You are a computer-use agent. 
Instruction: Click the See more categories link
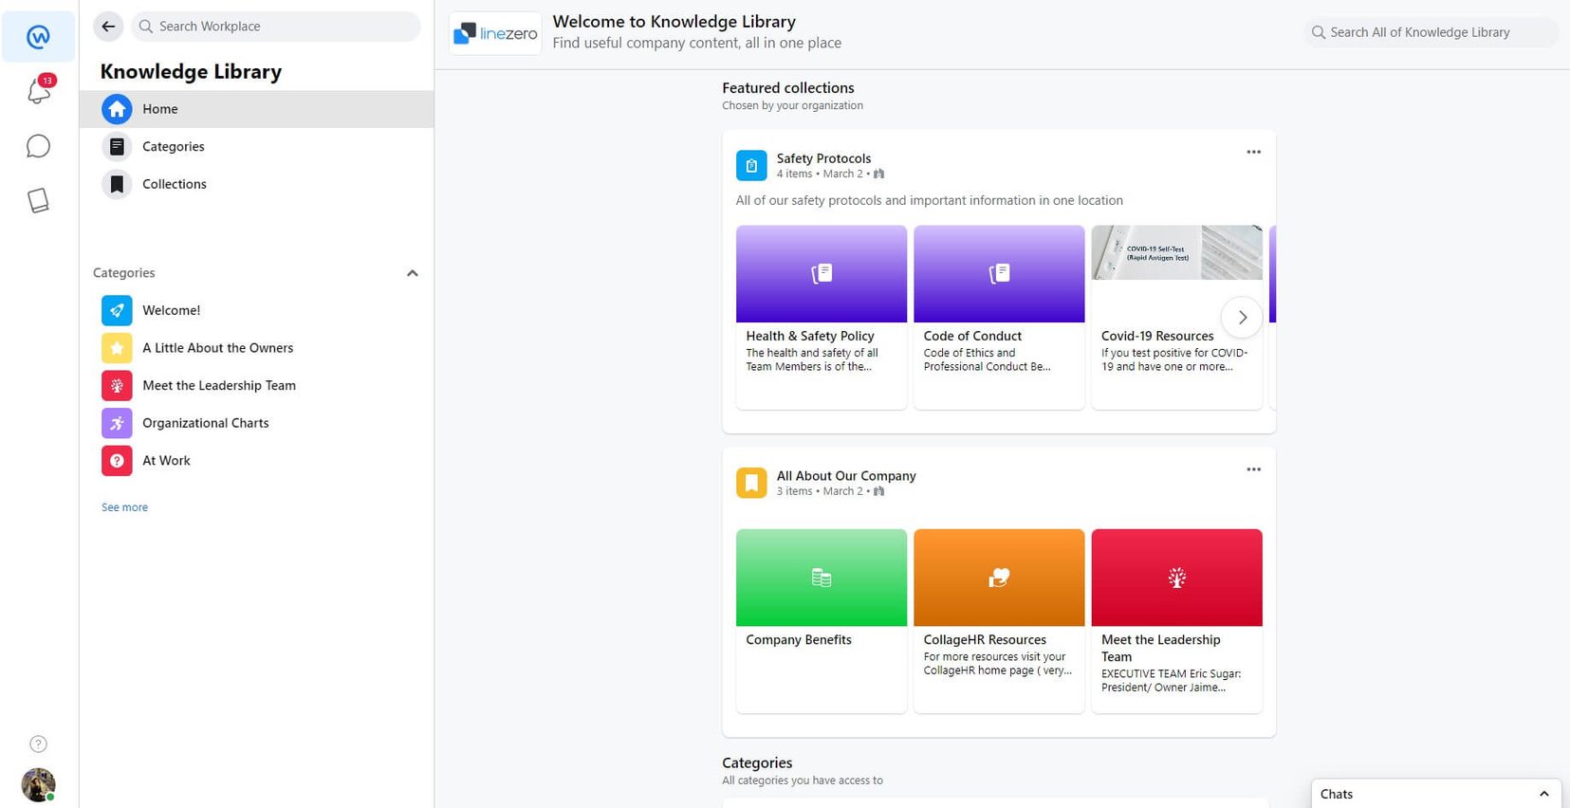pos(124,507)
